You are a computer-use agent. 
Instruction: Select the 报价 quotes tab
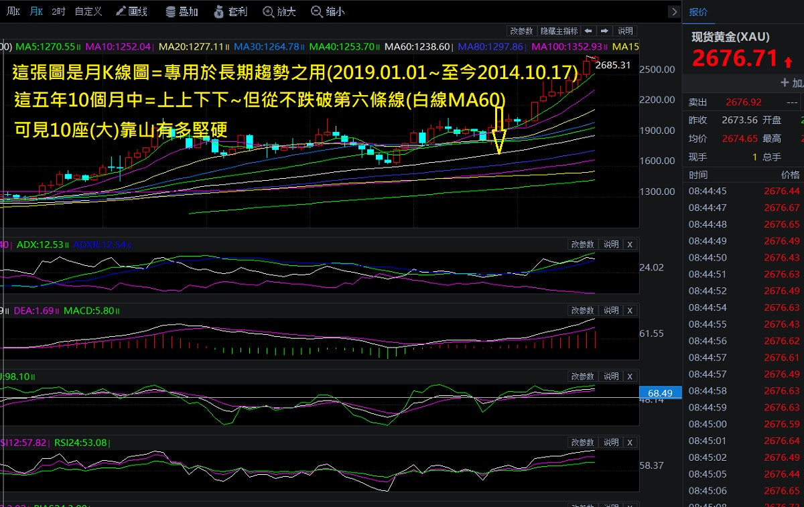click(x=698, y=11)
